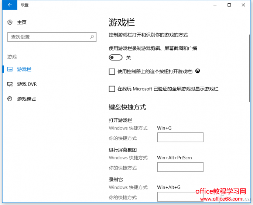
Task: Select the 游戏栏 sidebar icon
Action: coord(10,69)
